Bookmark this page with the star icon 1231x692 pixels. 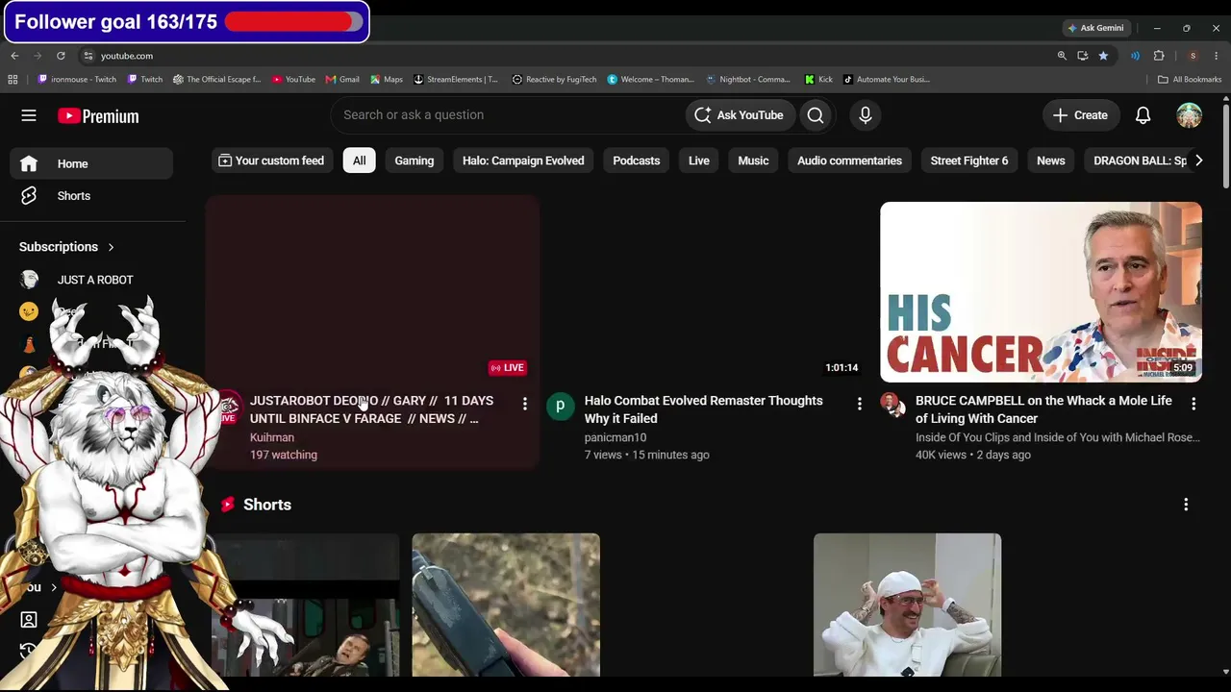click(x=1103, y=56)
